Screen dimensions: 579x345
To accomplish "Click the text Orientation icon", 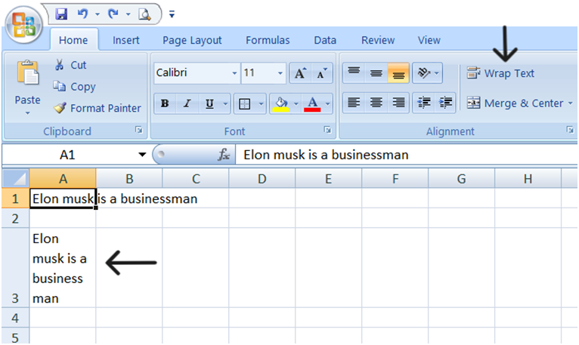I will pos(423,72).
